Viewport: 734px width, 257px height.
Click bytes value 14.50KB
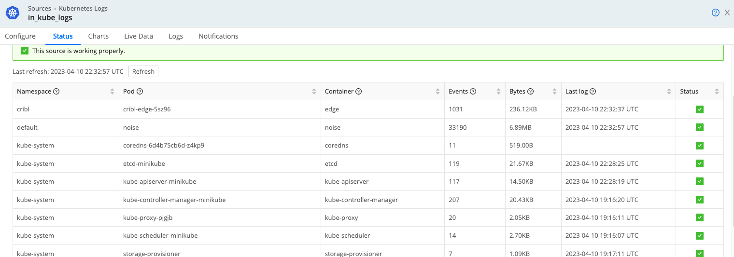(x=521, y=181)
